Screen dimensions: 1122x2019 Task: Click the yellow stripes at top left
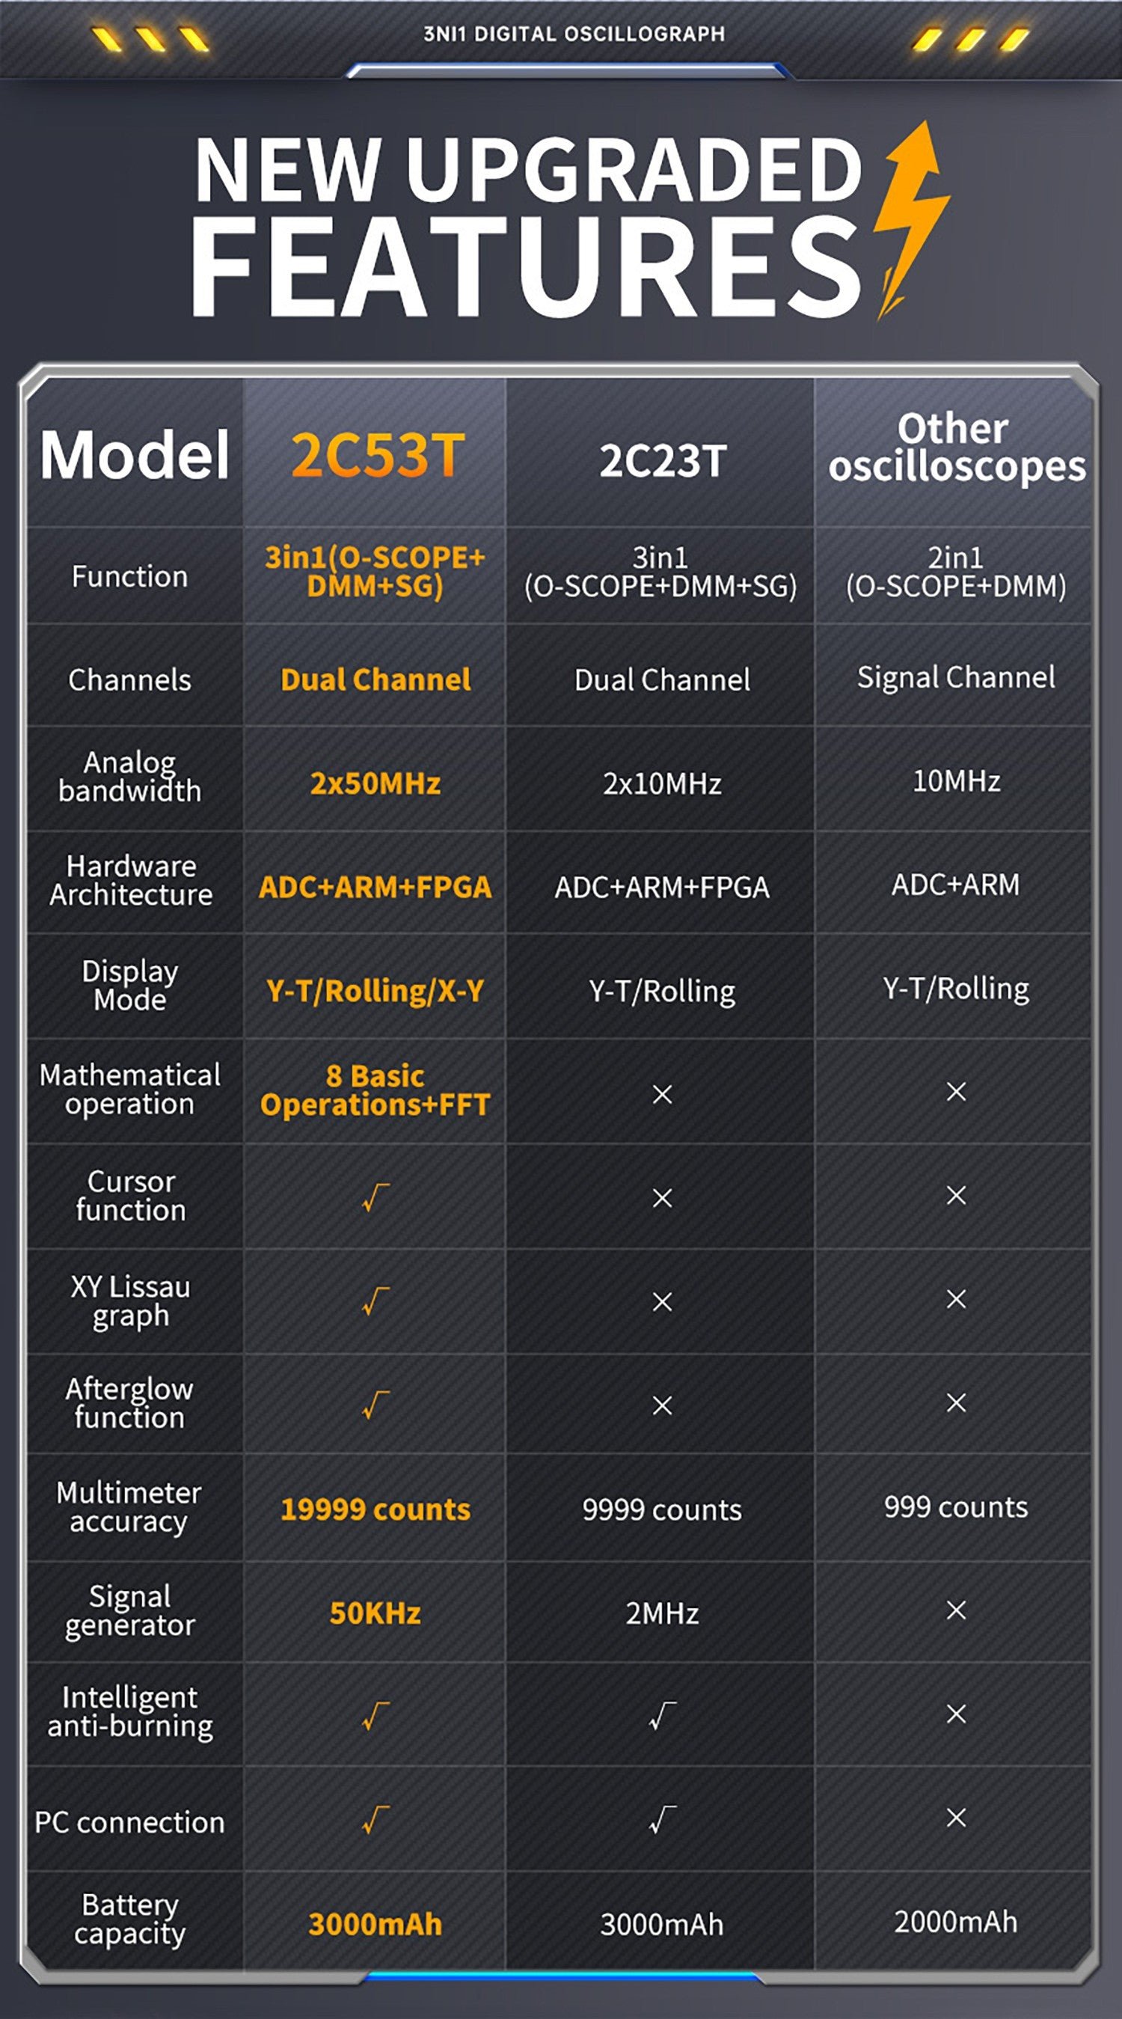[x=150, y=39]
